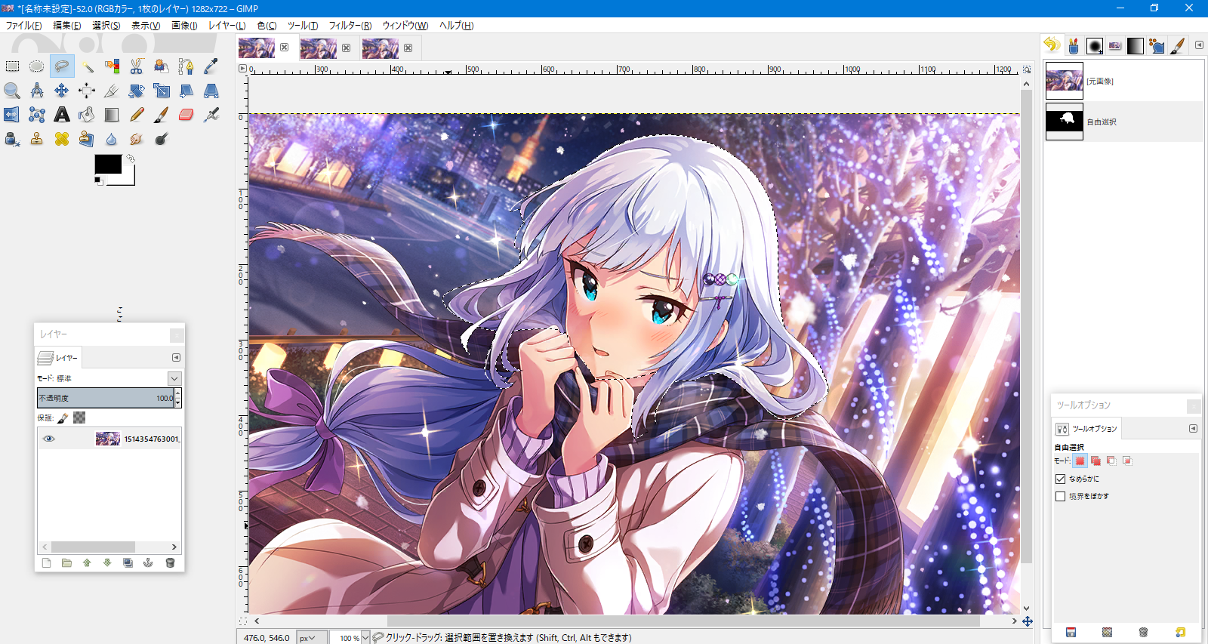Select the Zoom magnifier tool
Viewport: 1208px width, 644px height.
click(x=12, y=91)
